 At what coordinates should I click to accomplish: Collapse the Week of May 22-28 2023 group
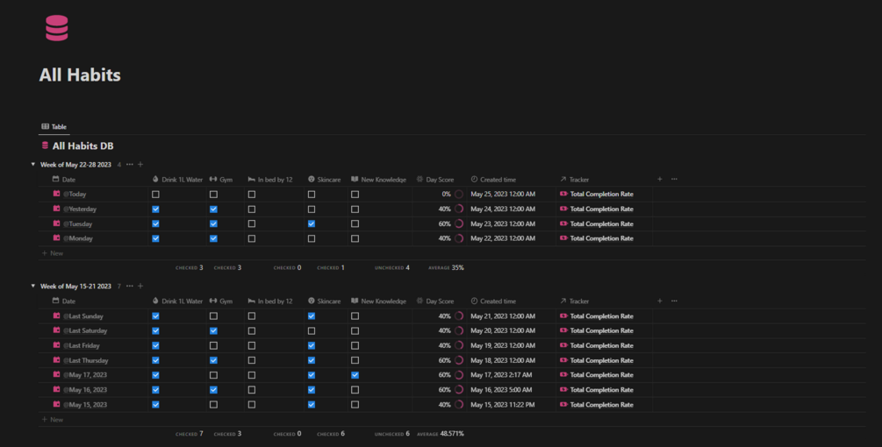pyautogui.click(x=33, y=165)
